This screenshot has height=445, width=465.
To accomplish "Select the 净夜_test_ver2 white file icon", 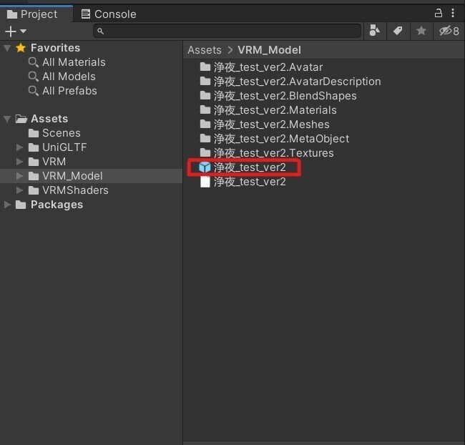I will pyautogui.click(x=205, y=182).
